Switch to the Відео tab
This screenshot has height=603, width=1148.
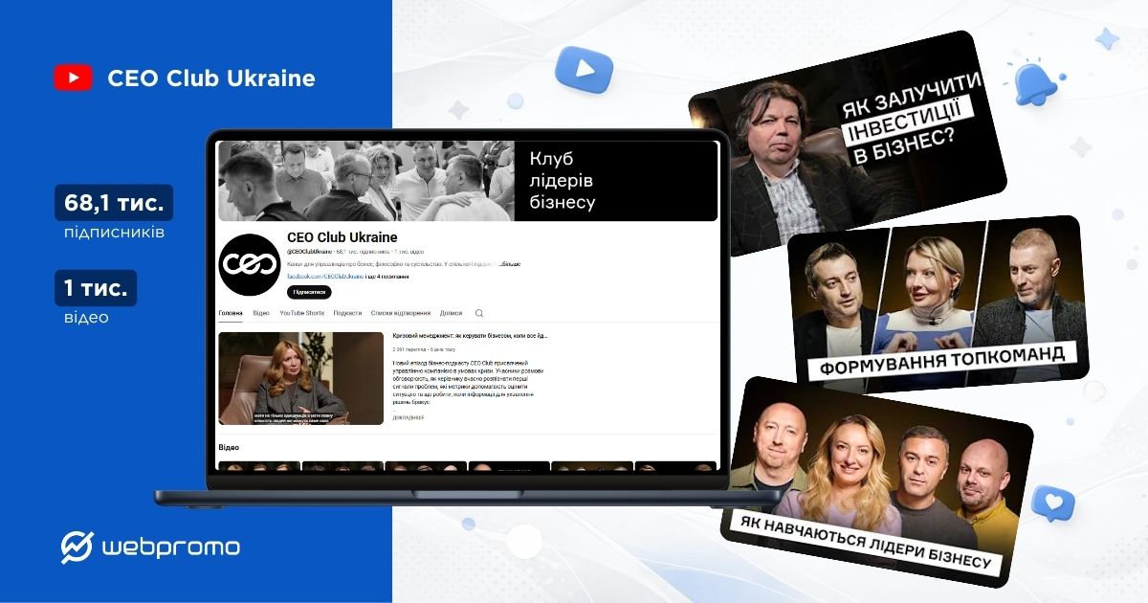point(261,313)
